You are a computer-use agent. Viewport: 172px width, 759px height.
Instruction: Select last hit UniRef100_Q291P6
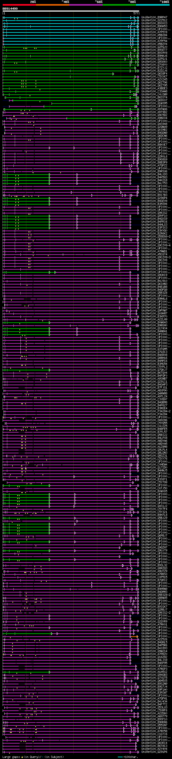(x=154, y=752)
